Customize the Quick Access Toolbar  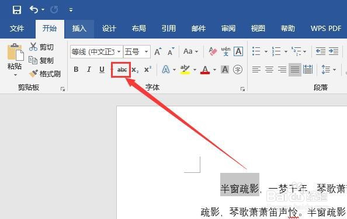tap(71, 10)
